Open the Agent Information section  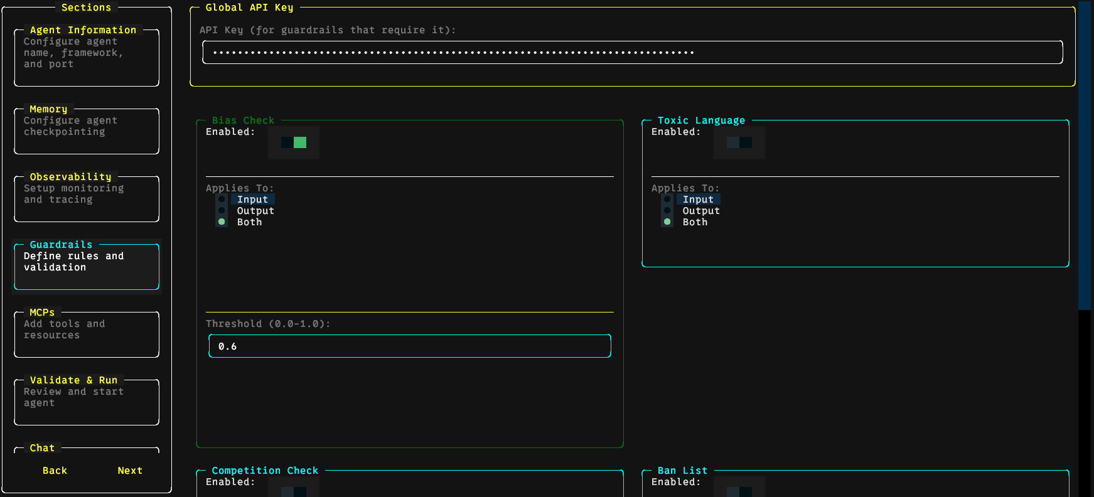point(87,56)
